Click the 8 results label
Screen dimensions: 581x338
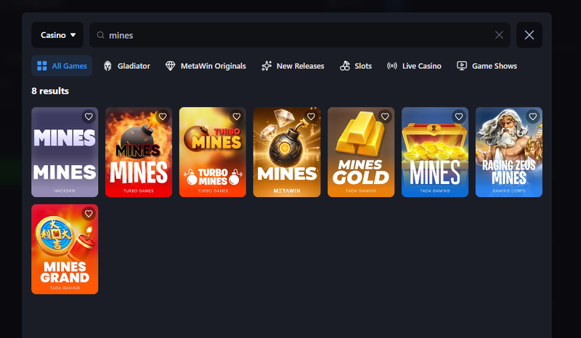pos(50,91)
